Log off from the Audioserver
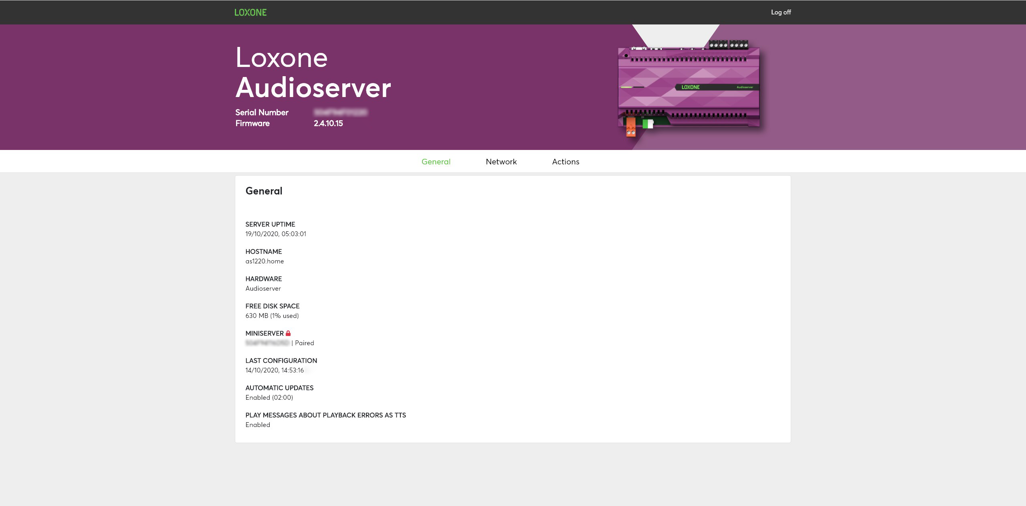 pyautogui.click(x=781, y=12)
